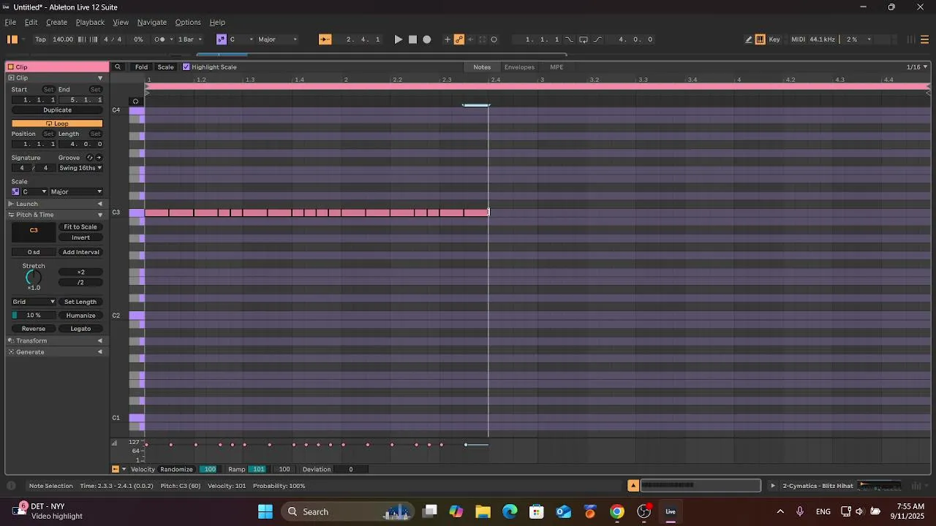
Task: Toggle clip scale icon in Clip panel
Action: pos(15,192)
